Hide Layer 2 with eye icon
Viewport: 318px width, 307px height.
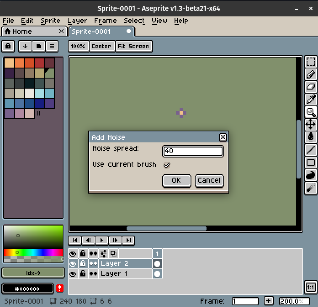click(73, 264)
